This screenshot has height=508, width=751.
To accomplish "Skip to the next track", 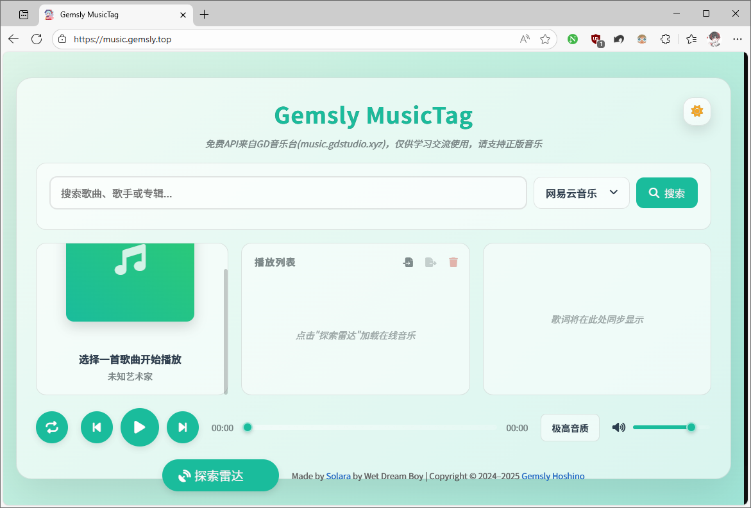I will pos(183,427).
